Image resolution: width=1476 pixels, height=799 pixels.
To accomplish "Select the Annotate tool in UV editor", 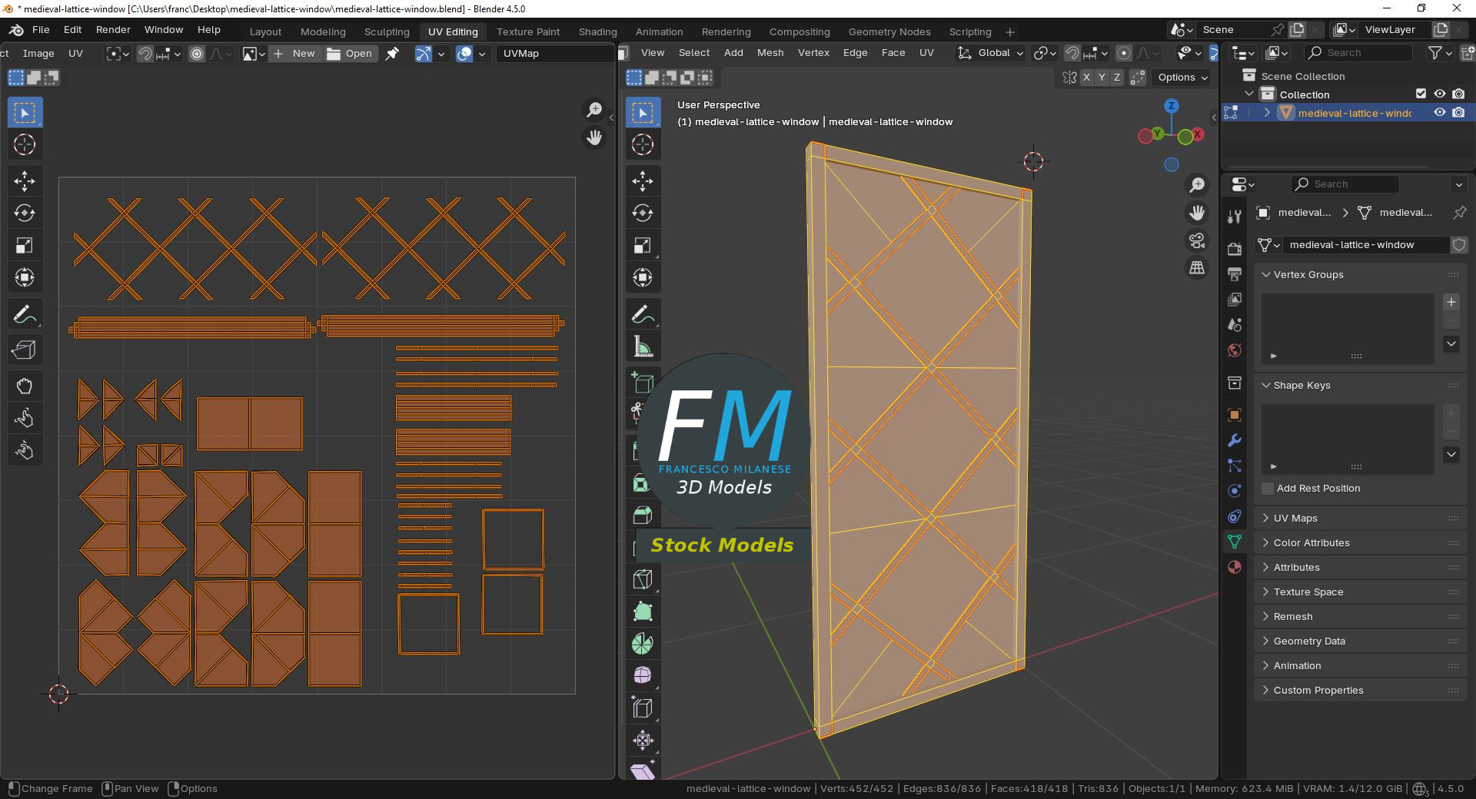I will [25, 315].
